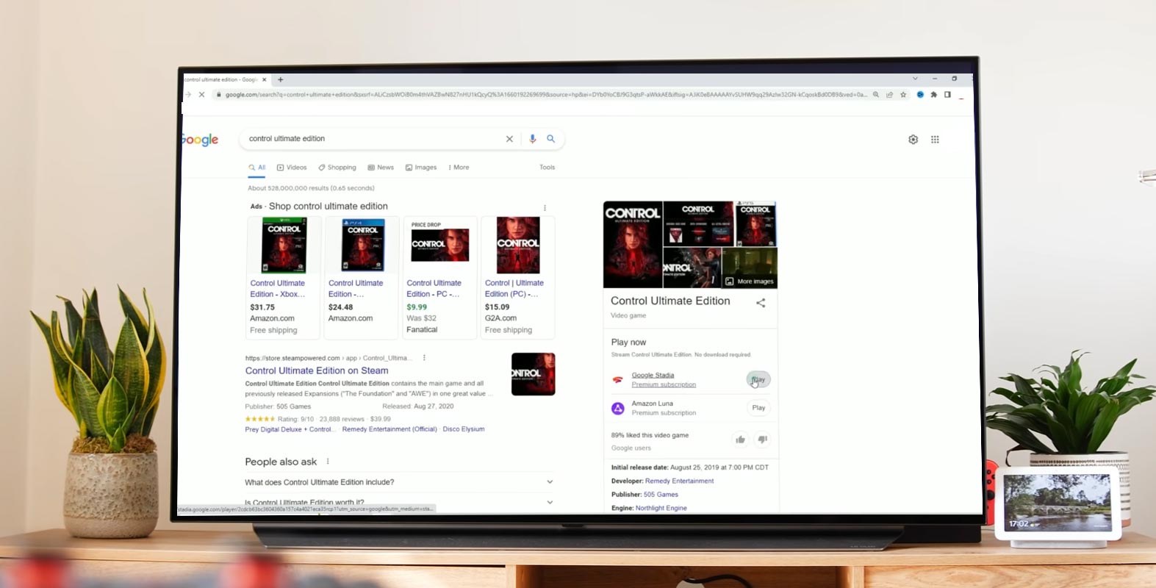Click the Google logo

coord(200,140)
